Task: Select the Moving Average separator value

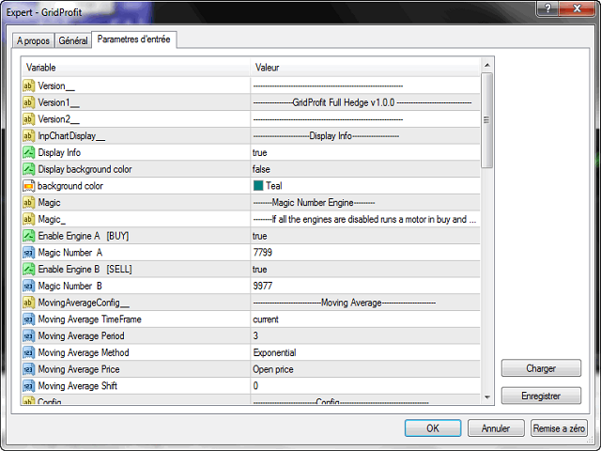Action: click(x=345, y=303)
